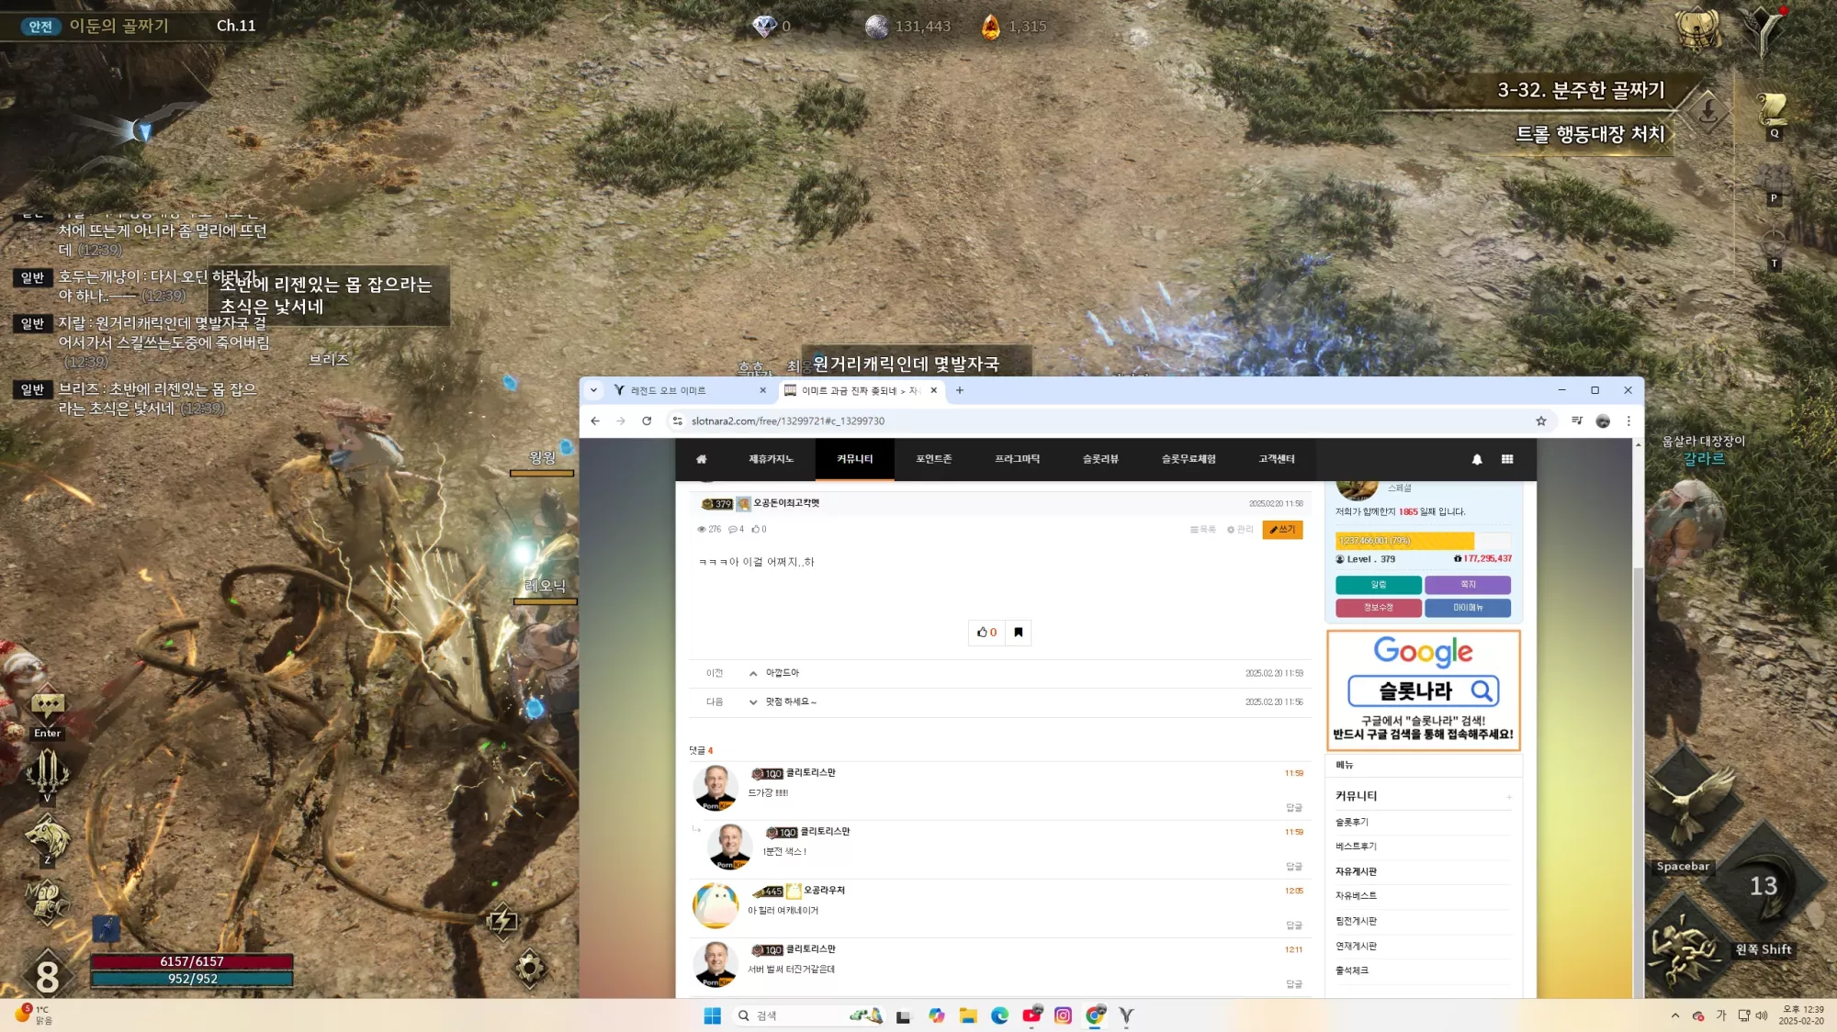
Task: Expand the tab search dropdown in Chrome
Action: (x=593, y=390)
